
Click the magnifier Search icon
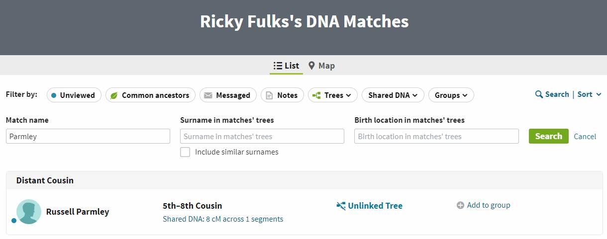539,94
